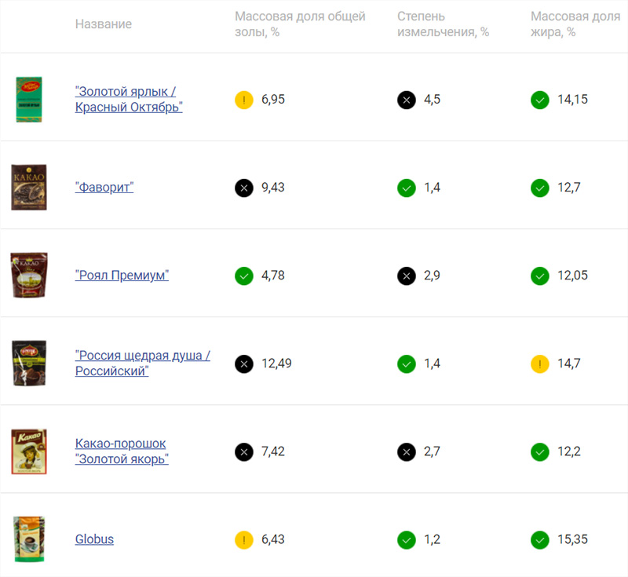Open the "Золотой ярлык / Красный Октябрь" link
Viewport: 628px width, 577px height.
(129, 99)
